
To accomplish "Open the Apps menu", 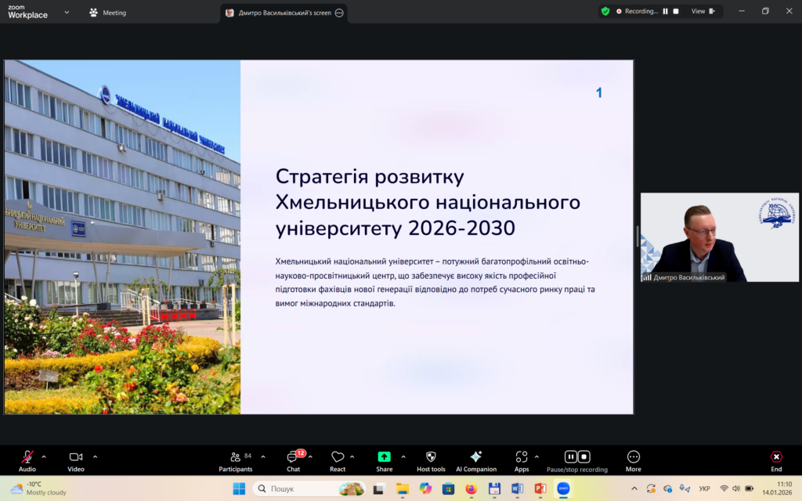I will coord(522,457).
